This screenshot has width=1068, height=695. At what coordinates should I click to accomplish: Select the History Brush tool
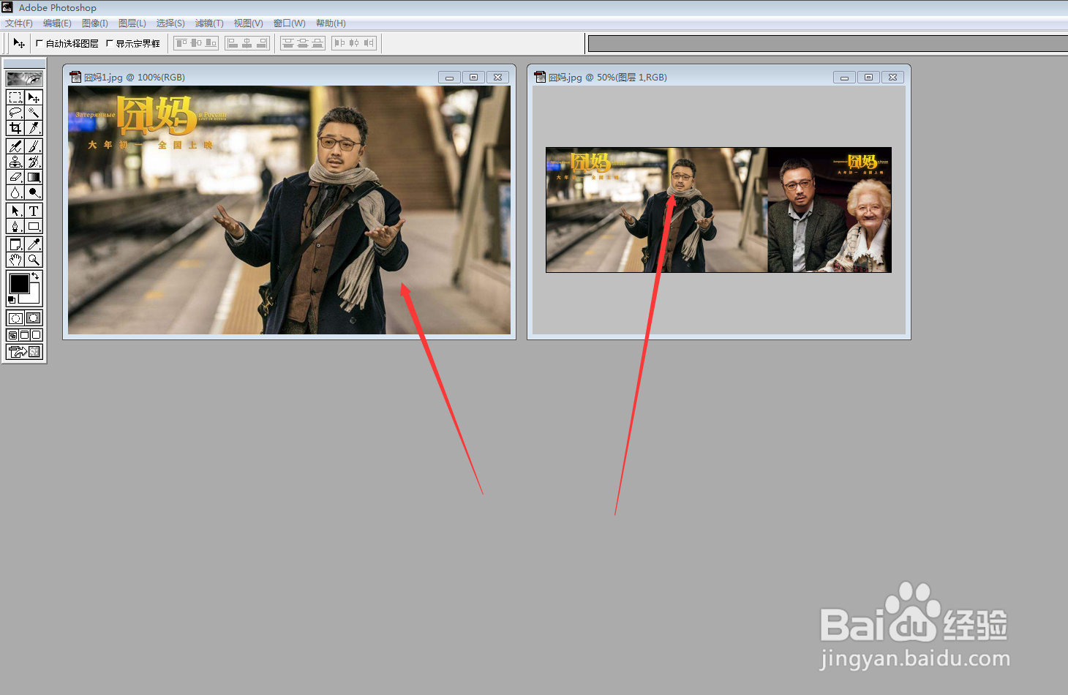click(x=34, y=162)
